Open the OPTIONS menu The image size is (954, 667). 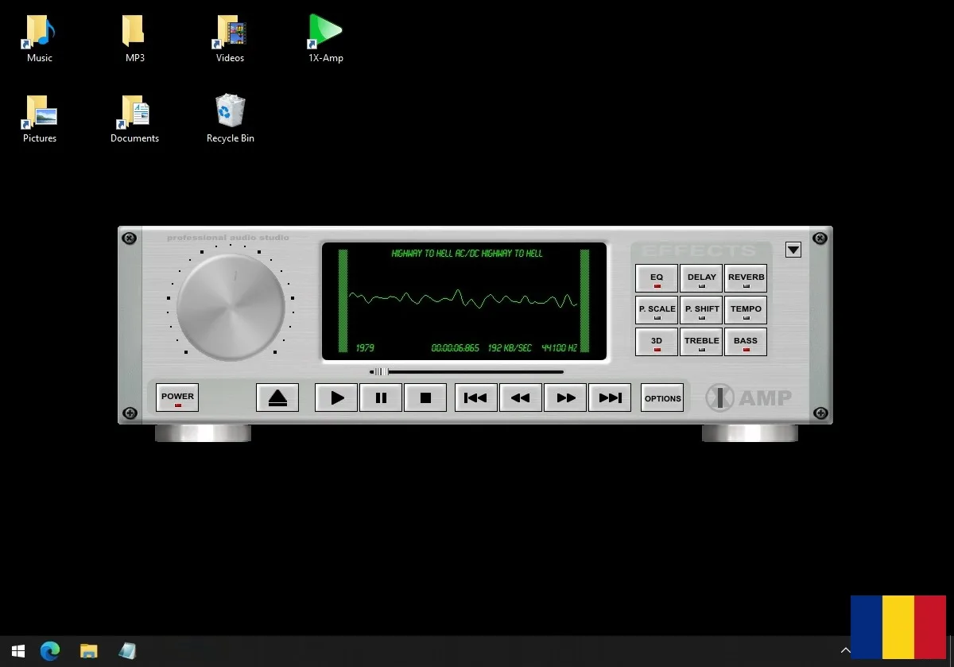coord(662,398)
